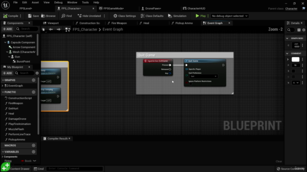Save the FPS_Character blueprint

[x=33, y=16]
